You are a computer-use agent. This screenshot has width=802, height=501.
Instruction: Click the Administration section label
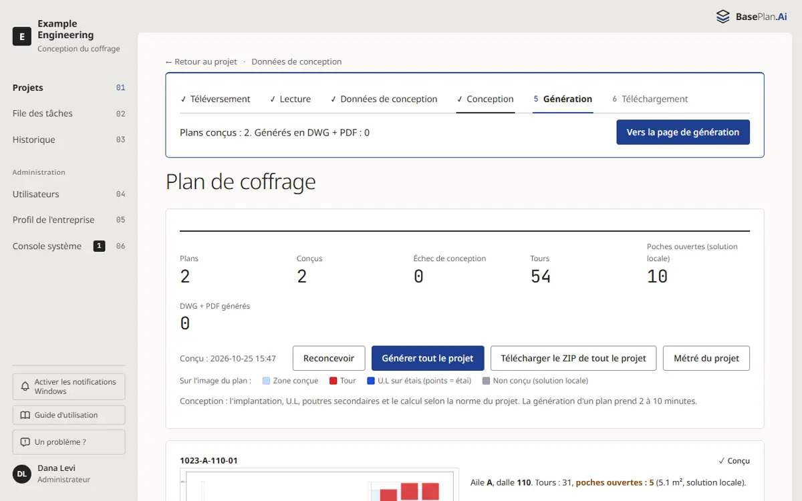39,172
